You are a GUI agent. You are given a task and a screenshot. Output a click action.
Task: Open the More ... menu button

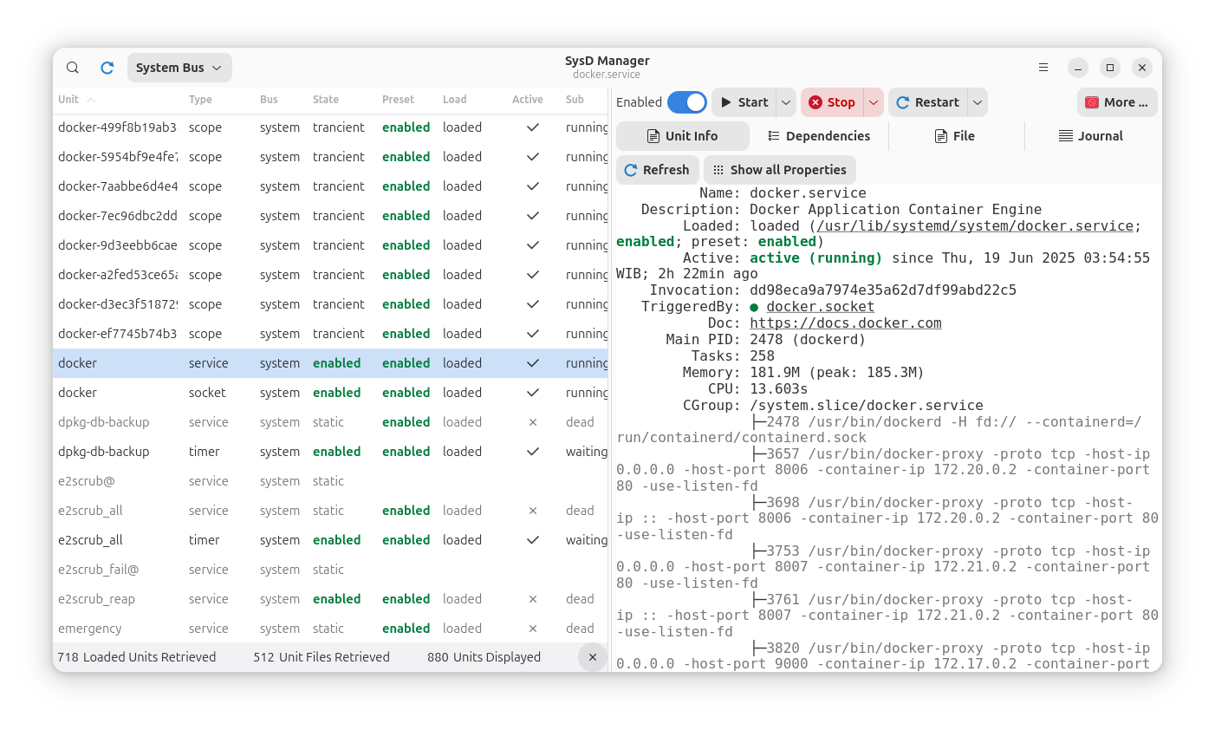(1117, 102)
